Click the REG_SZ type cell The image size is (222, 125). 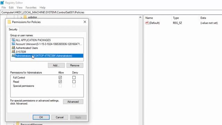click(x=177, y=23)
